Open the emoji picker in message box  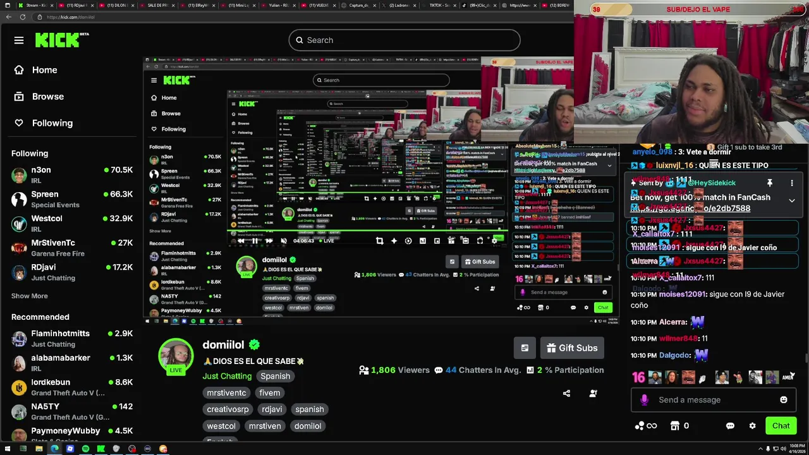[784, 400]
